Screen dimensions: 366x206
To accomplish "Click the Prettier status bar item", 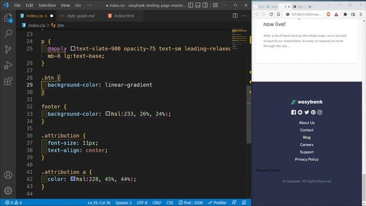I will coord(217,203).
